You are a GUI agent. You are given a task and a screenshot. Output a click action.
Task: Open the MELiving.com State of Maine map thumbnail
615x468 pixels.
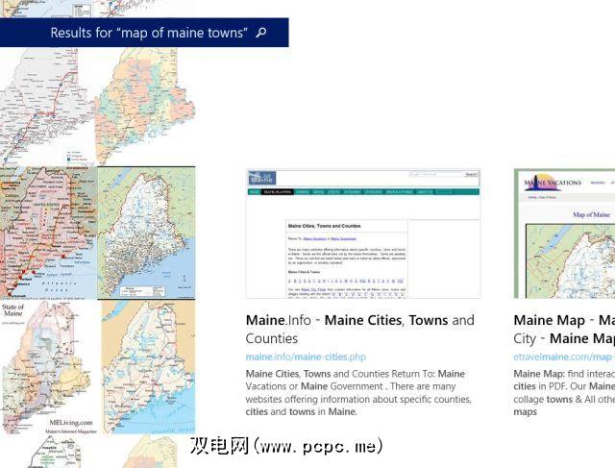pyautogui.click(x=49, y=367)
